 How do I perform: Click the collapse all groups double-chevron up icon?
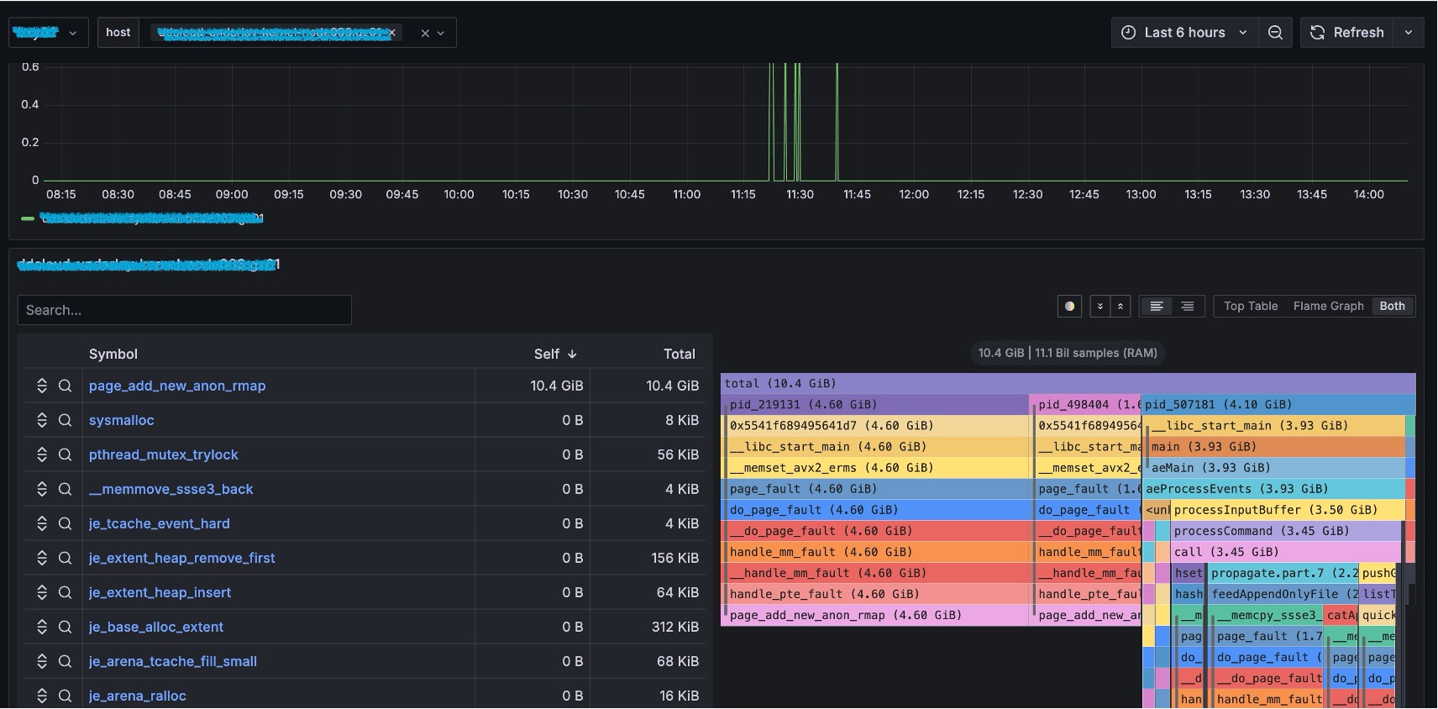tap(1120, 307)
